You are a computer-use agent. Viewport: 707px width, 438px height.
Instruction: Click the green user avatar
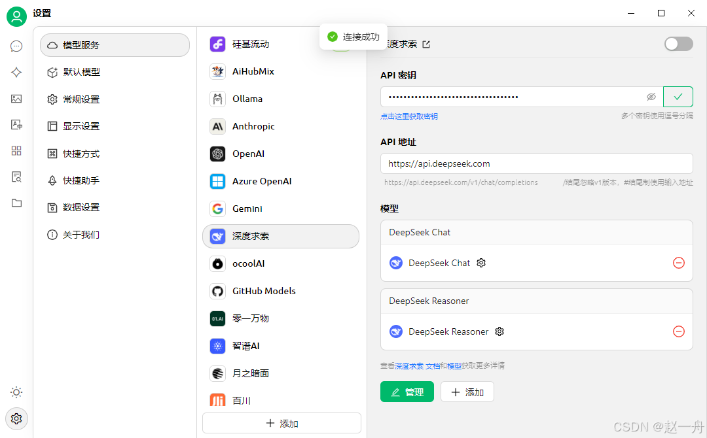coord(16,16)
